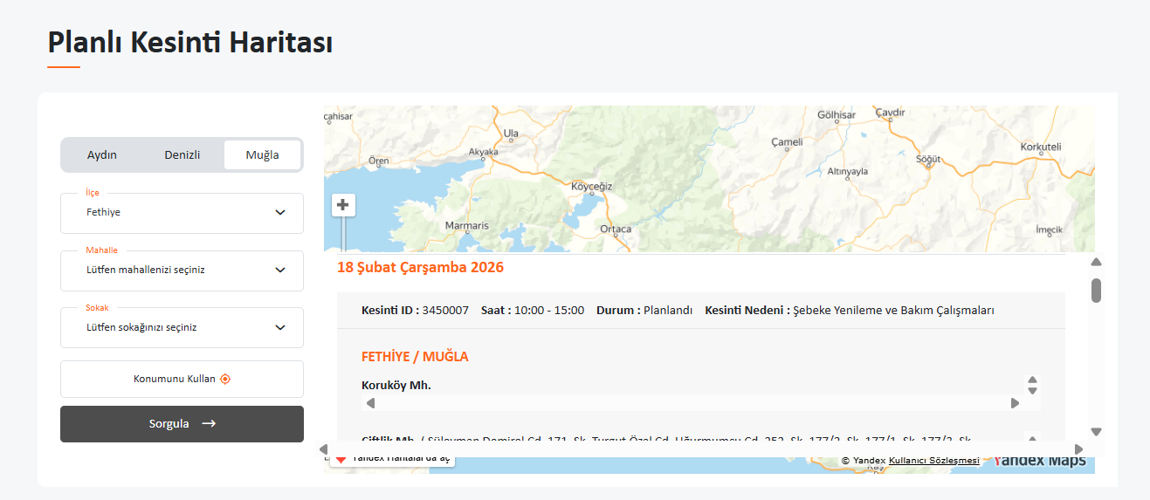The width and height of the screenshot is (1150, 500).
Task: Click the outage list vertical scrollbar thumb
Action: point(1097,291)
